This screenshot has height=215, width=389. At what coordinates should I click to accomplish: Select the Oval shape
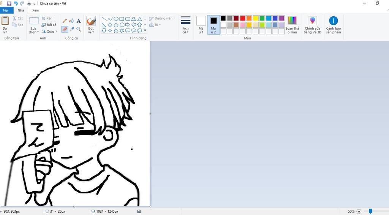[x=116, y=19]
